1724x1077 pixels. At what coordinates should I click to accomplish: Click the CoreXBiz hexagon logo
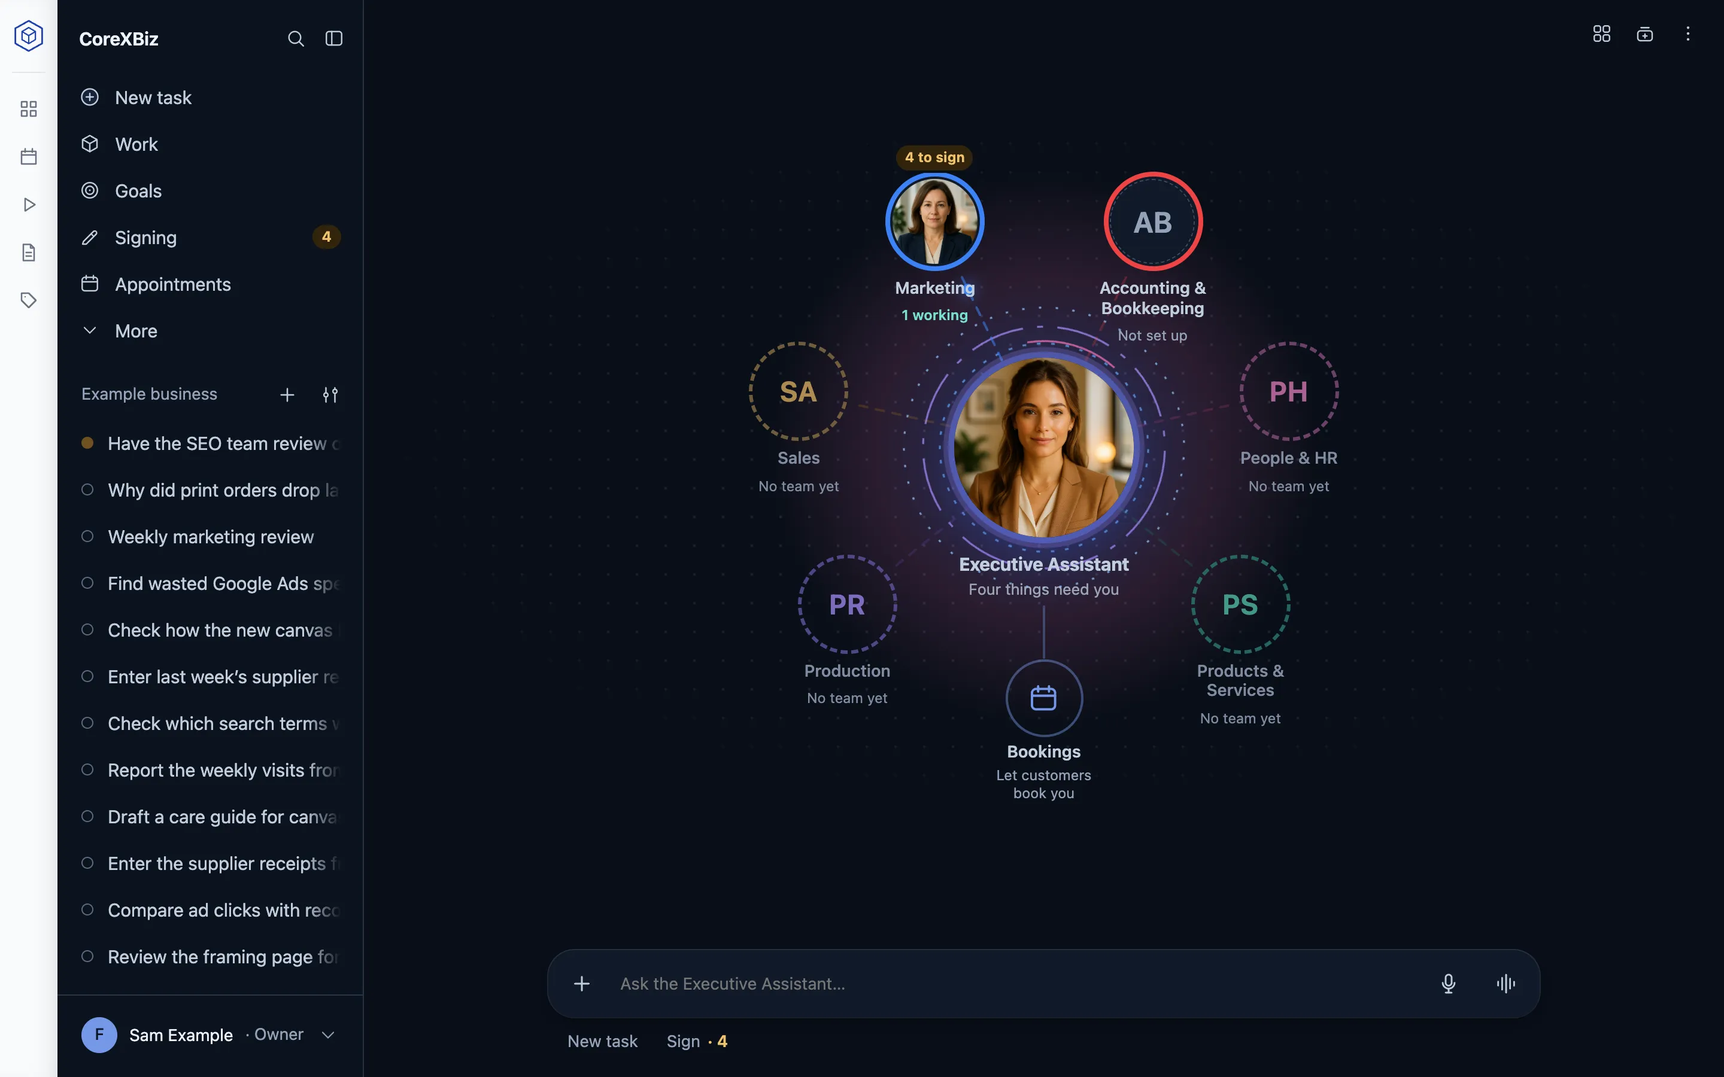pyautogui.click(x=29, y=36)
